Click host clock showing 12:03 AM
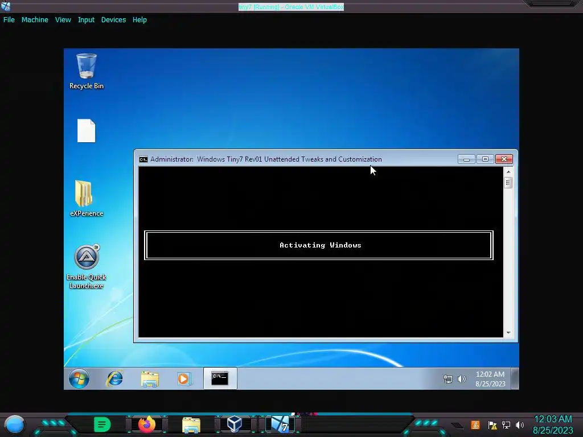The height and width of the screenshot is (437, 583). 553,424
